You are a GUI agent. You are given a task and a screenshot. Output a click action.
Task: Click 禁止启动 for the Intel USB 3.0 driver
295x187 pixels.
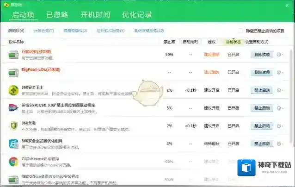pos(261,108)
